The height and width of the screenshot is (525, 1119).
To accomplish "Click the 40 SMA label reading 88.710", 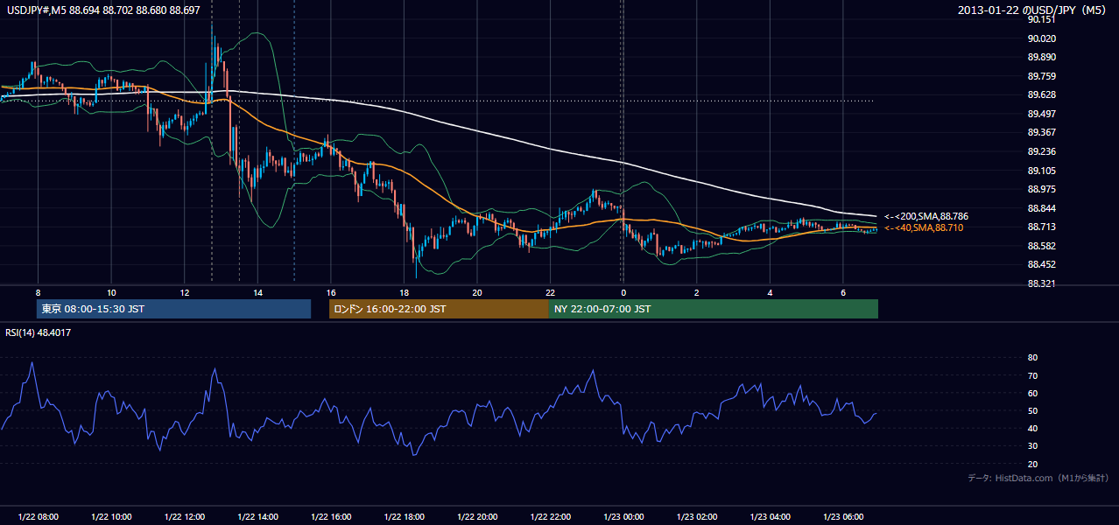I will click(x=924, y=227).
